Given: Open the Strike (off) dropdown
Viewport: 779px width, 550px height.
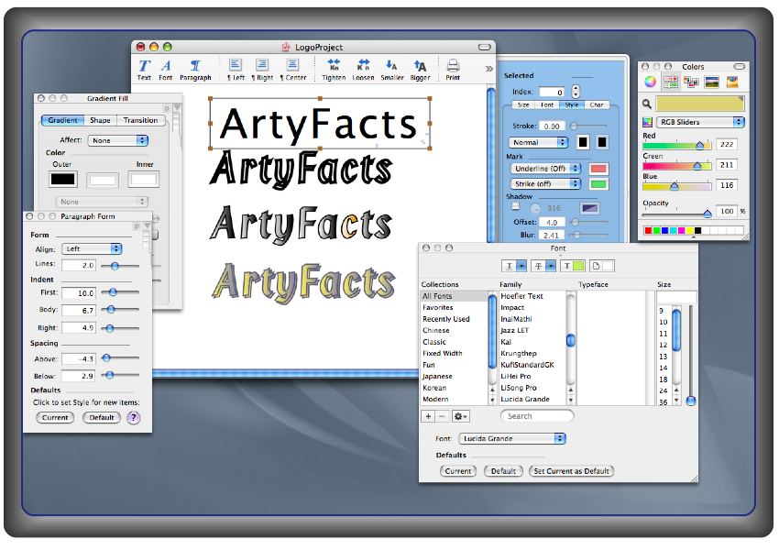Looking at the screenshot, I should (545, 184).
